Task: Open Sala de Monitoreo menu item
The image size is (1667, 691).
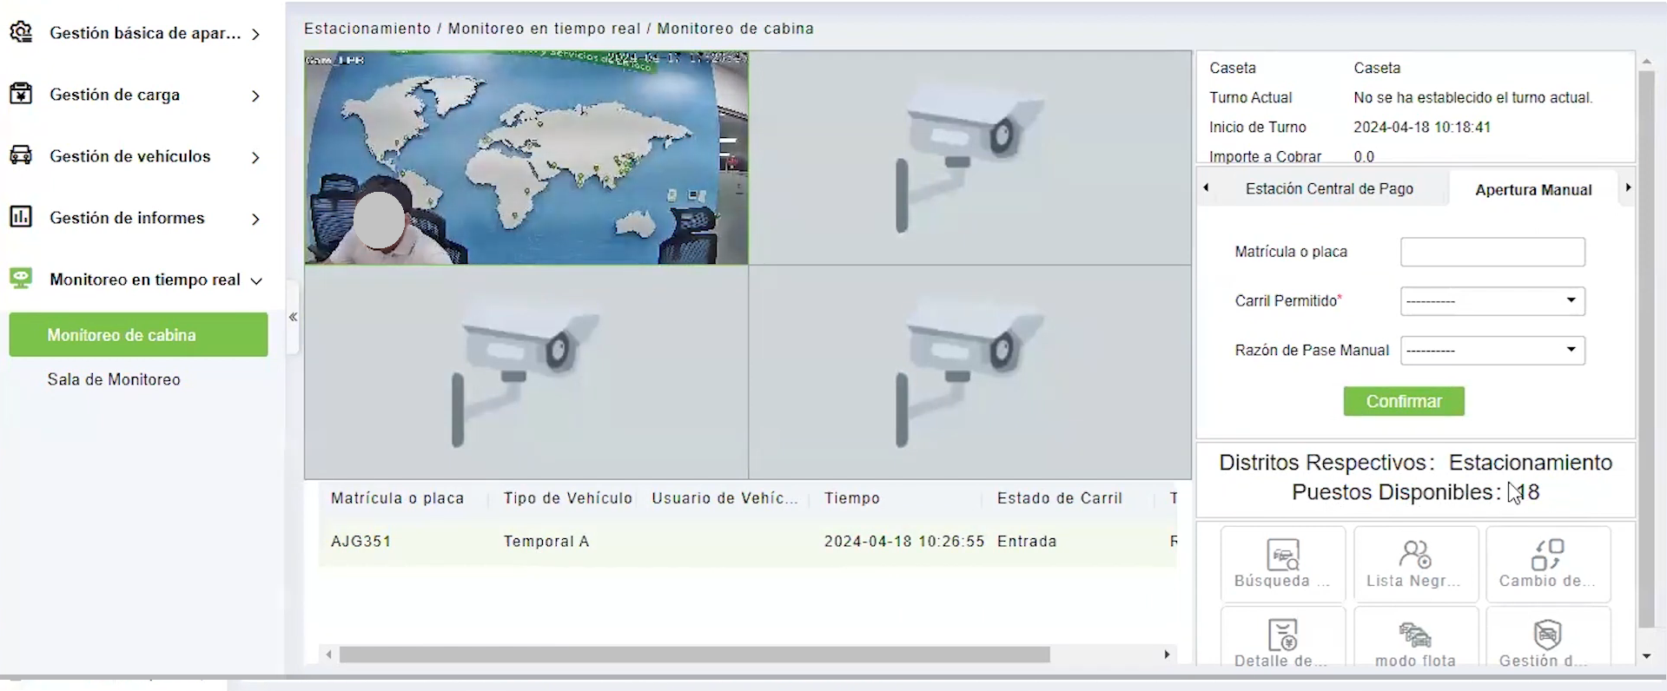Action: (114, 380)
